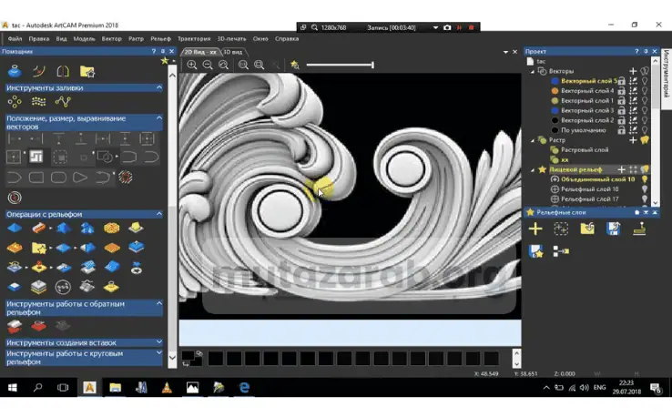Toggle visibility bulb of Векторный слой 1
672x417 pixels.
coord(644,101)
